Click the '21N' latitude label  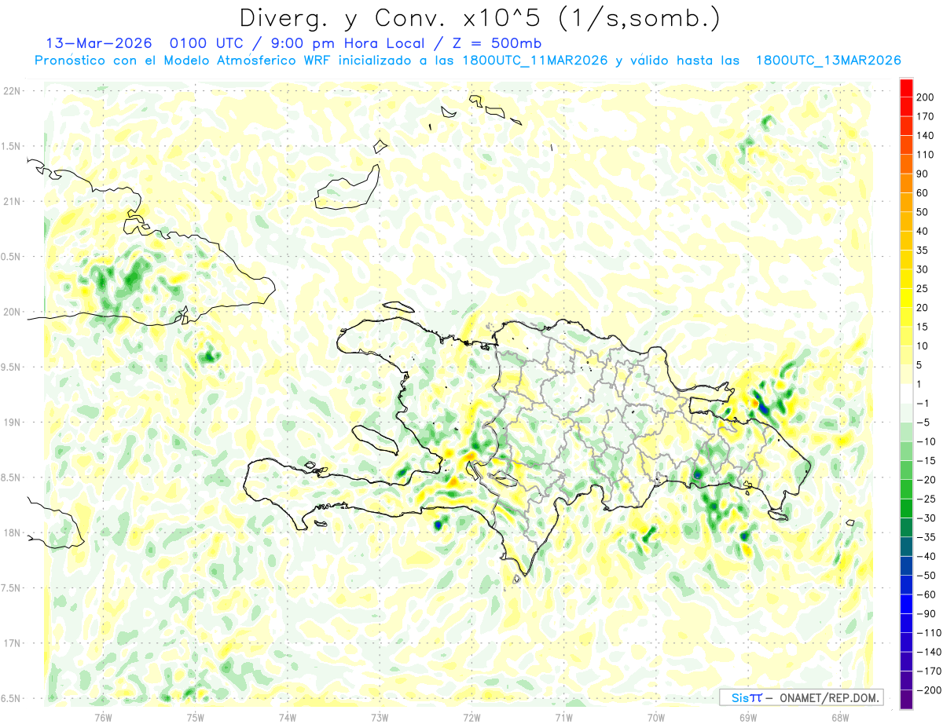point(11,201)
